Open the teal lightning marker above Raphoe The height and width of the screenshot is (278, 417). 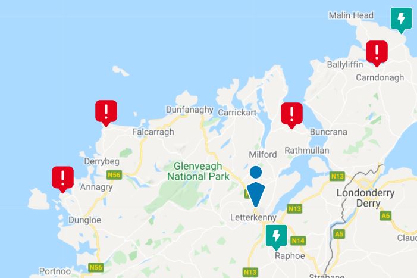[277, 238]
